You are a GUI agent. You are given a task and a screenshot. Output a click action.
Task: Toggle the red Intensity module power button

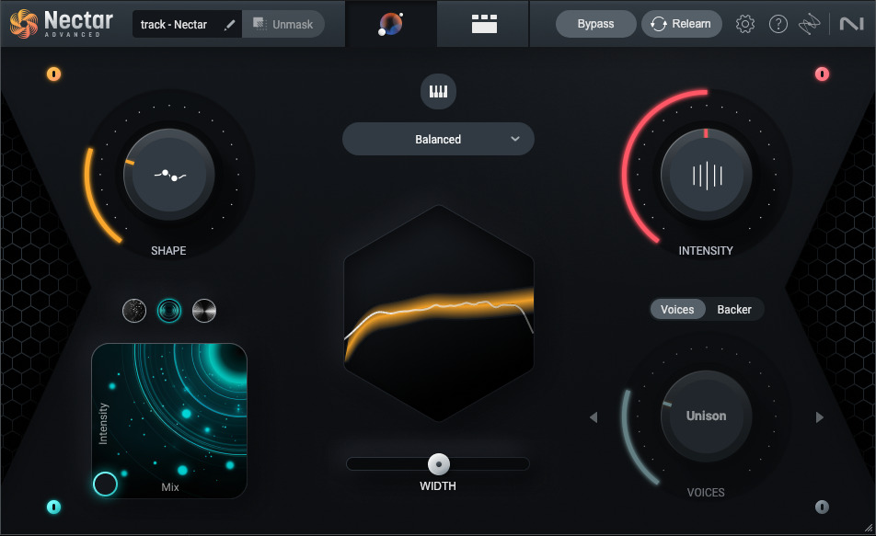[x=822, y=74]
